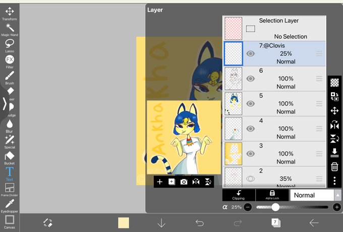The image size is (343, 232).
Task: Merge layer down with the download-arrow icon
Action: (x=334, y=152)
